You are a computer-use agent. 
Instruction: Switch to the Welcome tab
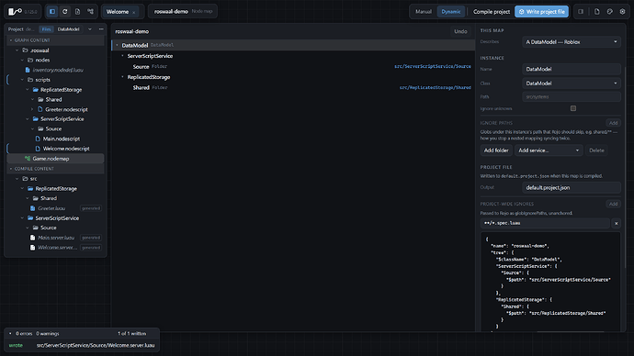(118, 12)
